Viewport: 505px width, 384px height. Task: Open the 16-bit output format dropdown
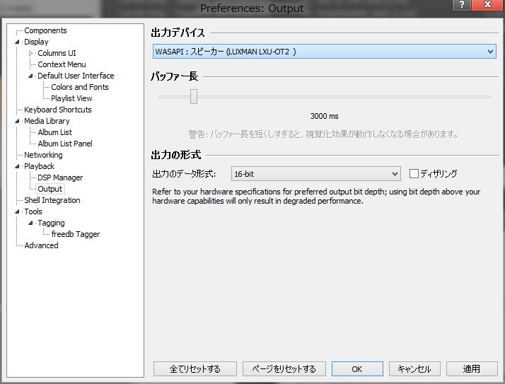(x=316, y=174)
